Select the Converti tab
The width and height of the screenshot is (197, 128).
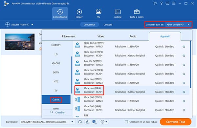(108, 25)
